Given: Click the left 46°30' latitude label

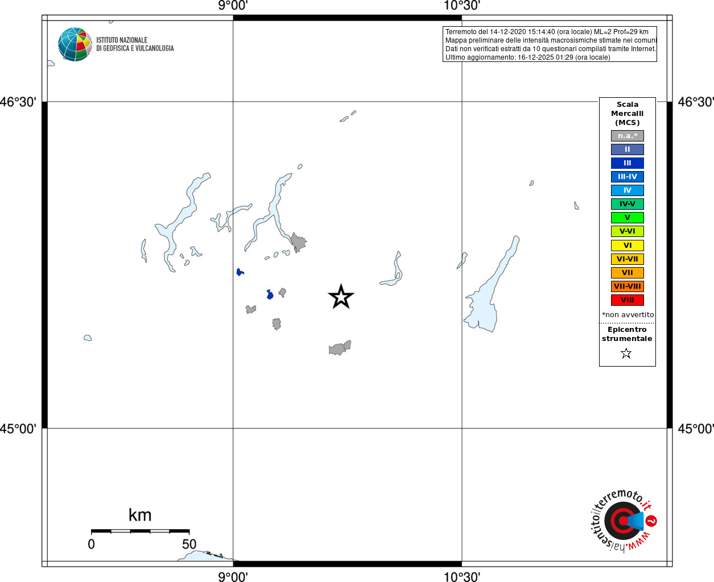Looking at the screenshot, I should point(18,102).
